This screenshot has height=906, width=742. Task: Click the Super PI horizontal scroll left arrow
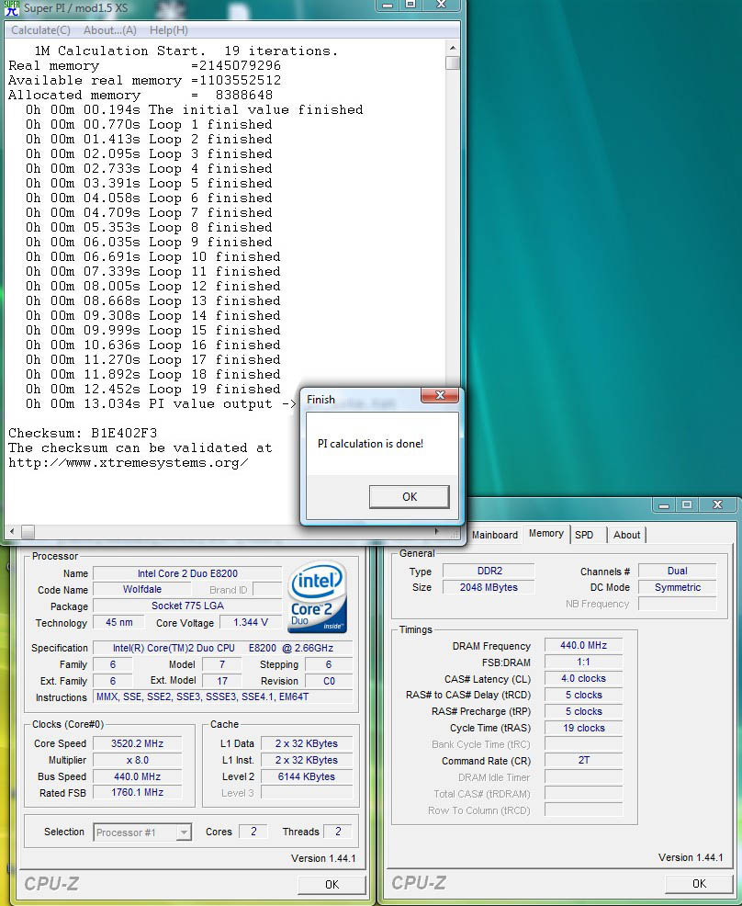(12, 530)
